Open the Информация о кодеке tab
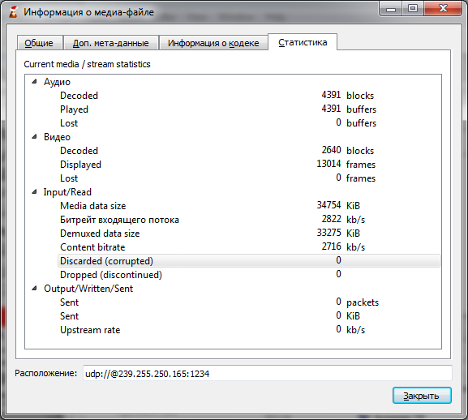 click(x=213, y=43)
